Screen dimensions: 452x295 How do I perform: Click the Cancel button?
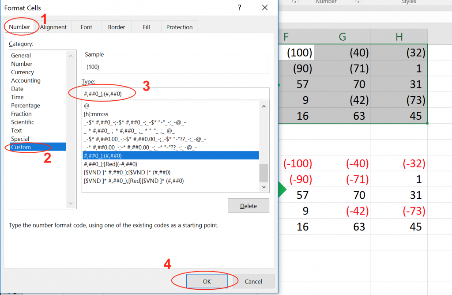point(254,281)
